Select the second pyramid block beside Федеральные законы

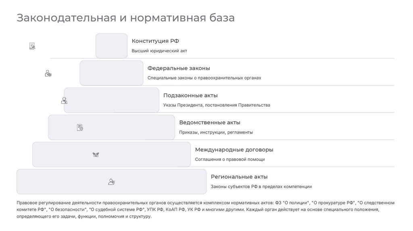111,73
